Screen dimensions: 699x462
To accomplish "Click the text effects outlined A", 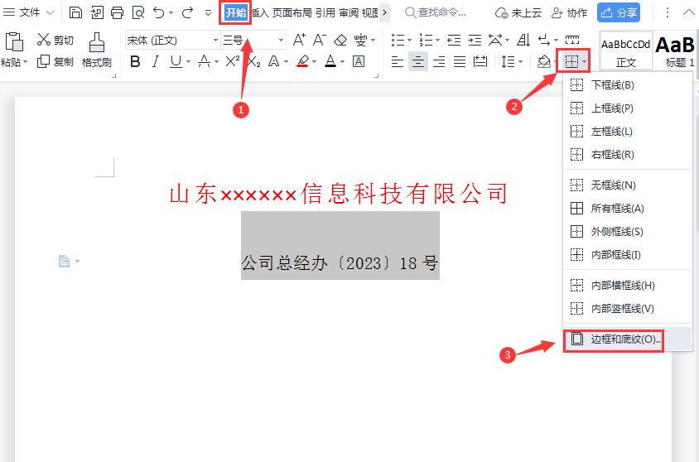I will point(273,61).
